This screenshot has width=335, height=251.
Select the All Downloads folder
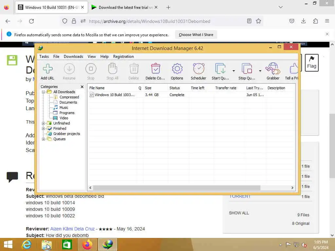[x=64, y=92]
